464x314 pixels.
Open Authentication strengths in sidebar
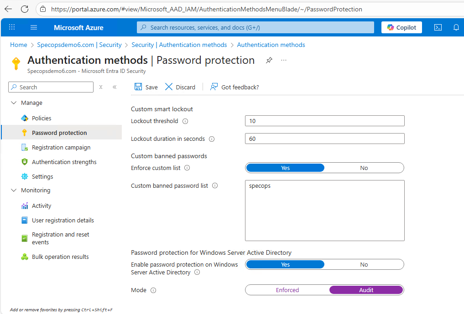tap(64, 162)
